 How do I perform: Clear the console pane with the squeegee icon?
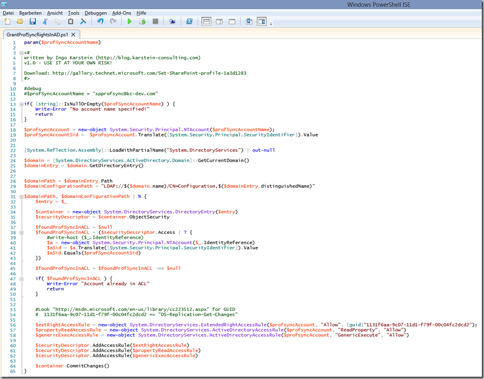(x=83, y=21)
